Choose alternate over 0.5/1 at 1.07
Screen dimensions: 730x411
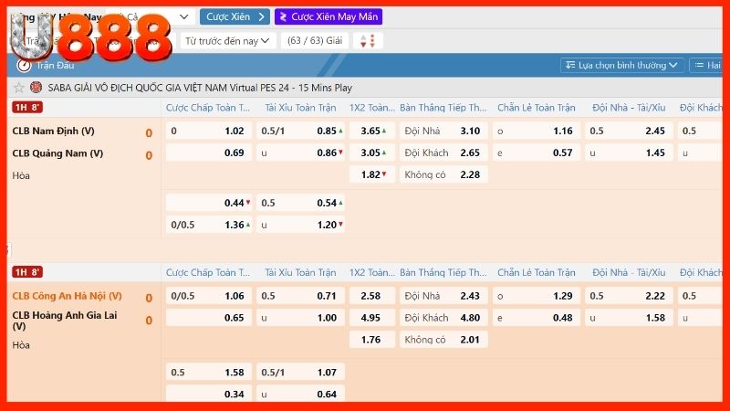click(x=300, y=373)
